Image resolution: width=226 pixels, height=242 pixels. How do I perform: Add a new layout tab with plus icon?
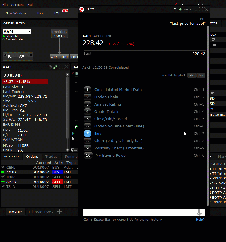[x=59, y=212]
